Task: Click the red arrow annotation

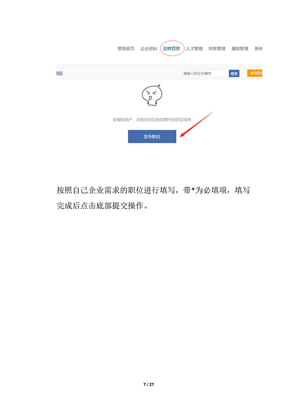Action: tap(197, 124)
